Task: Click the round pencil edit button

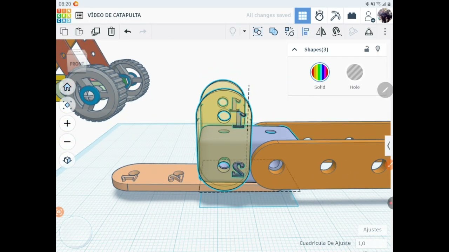Action: (x=385, y=90)
